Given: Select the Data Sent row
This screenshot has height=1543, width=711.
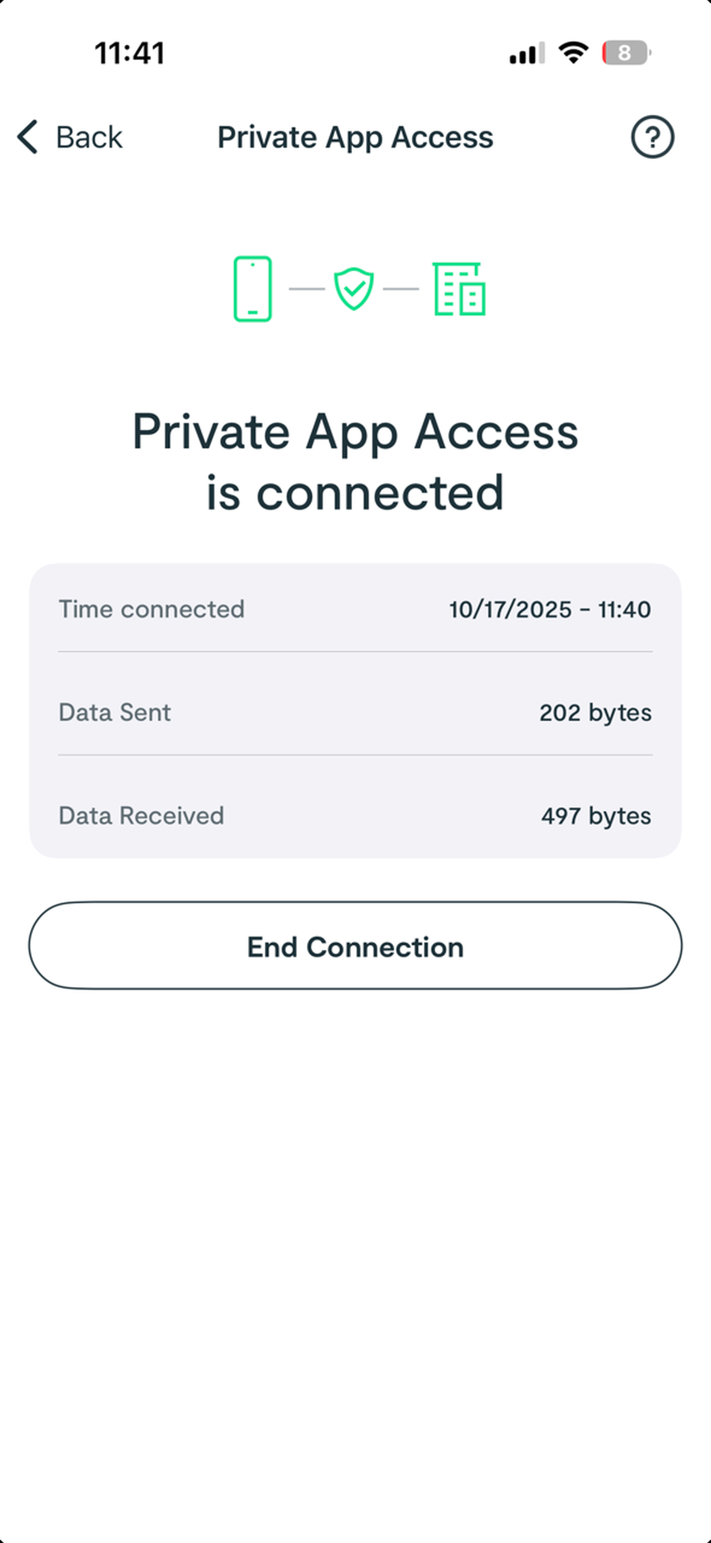Looking at the screenshot, I should coord(355,712).
